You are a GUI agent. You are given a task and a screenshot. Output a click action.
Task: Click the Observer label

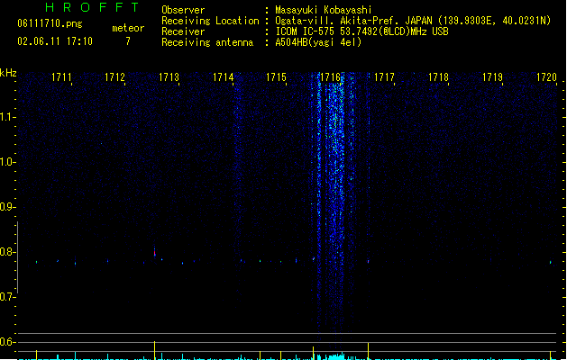click(x=183, y=10)
